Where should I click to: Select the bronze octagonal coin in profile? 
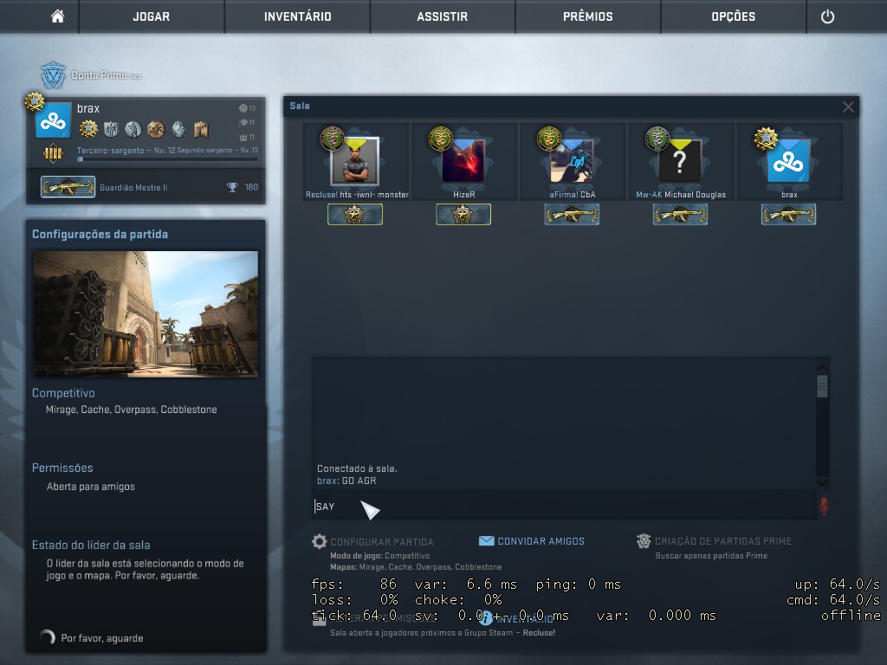[x=156, y=130]
